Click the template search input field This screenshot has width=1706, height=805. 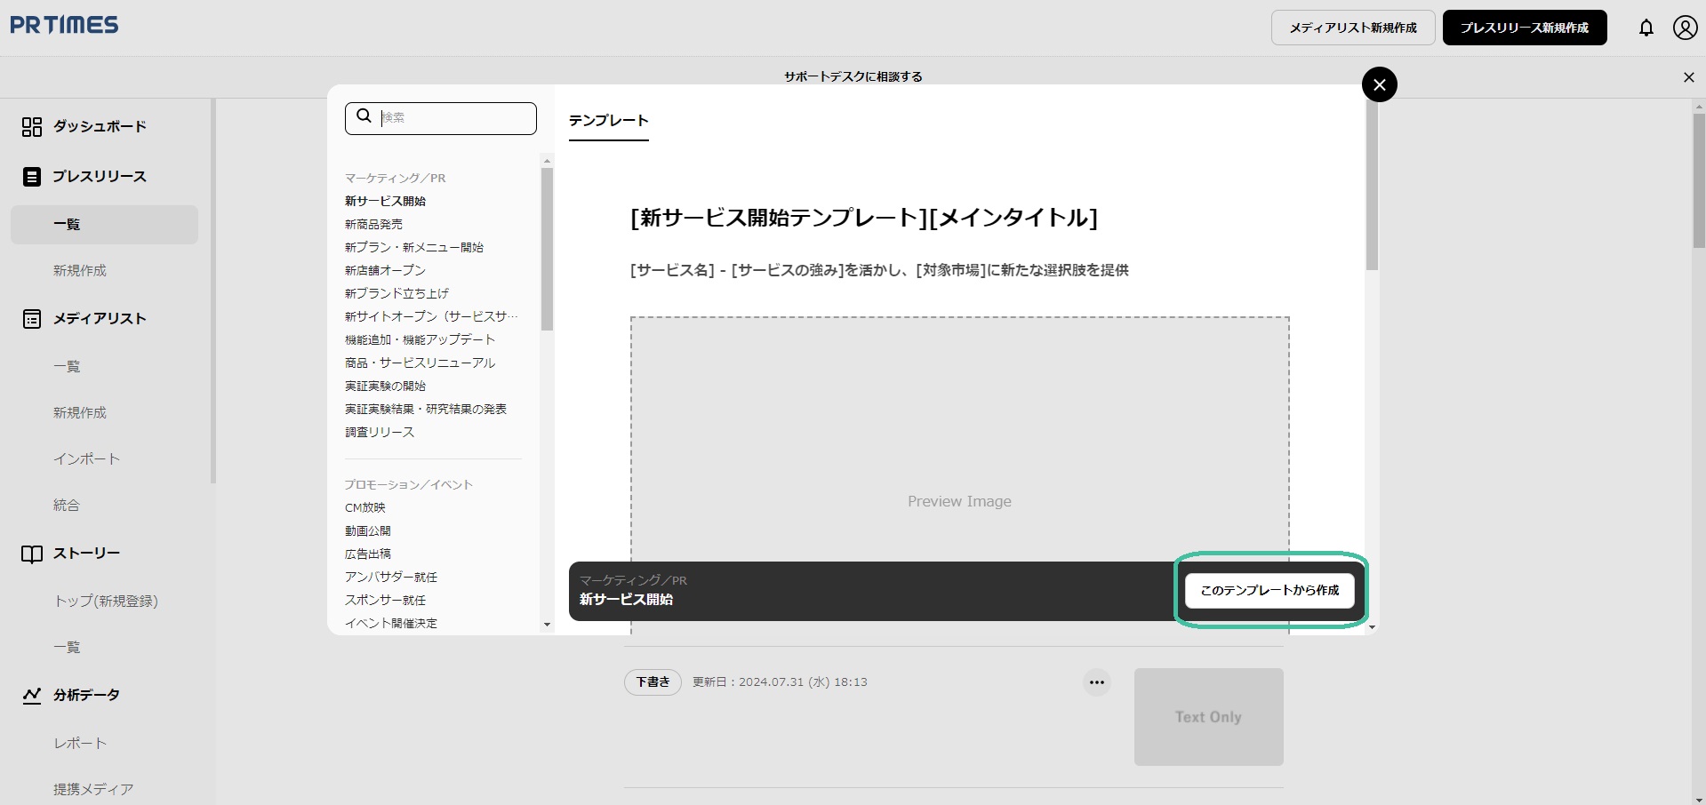coord(454,118)
